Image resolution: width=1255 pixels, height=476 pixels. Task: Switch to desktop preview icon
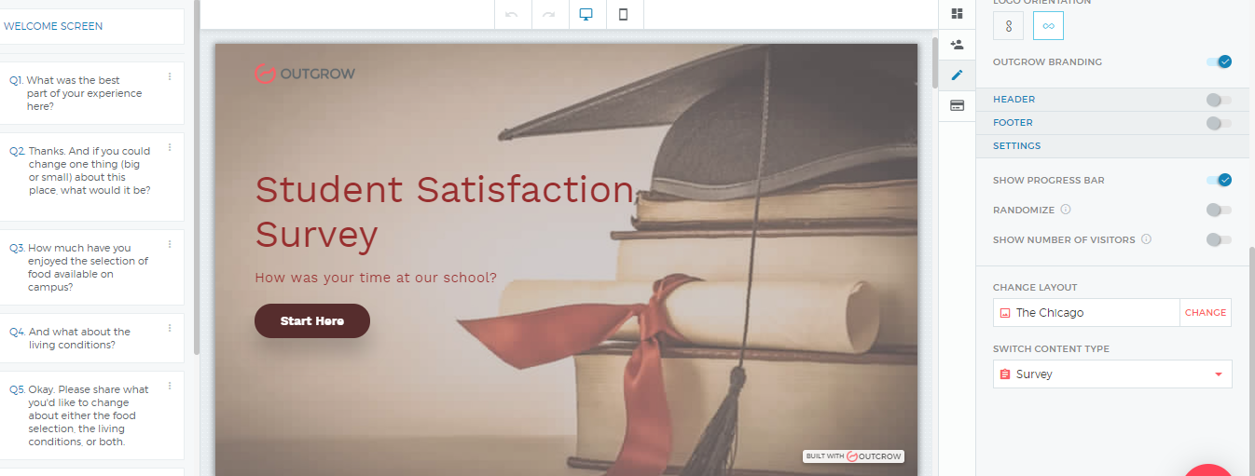(586, 14)
